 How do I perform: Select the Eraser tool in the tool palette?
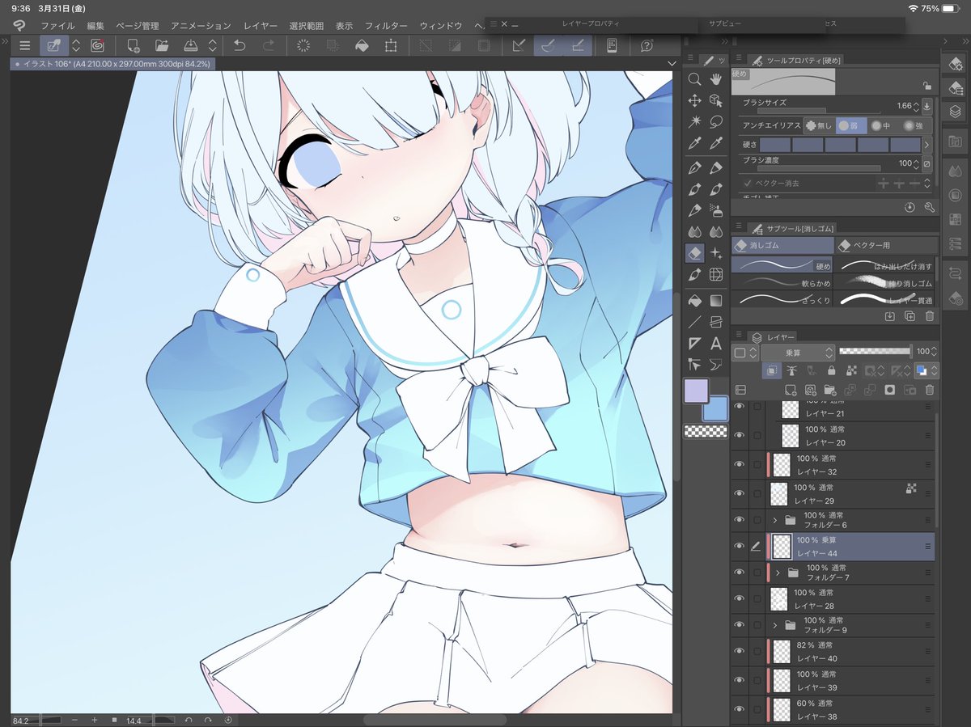(694, 253)
